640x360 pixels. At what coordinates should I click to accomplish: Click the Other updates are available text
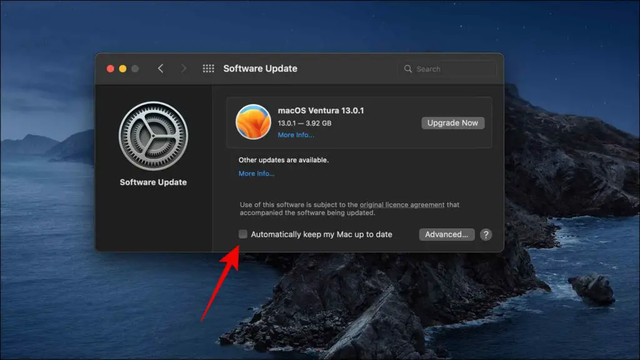[x=284, y=160]
